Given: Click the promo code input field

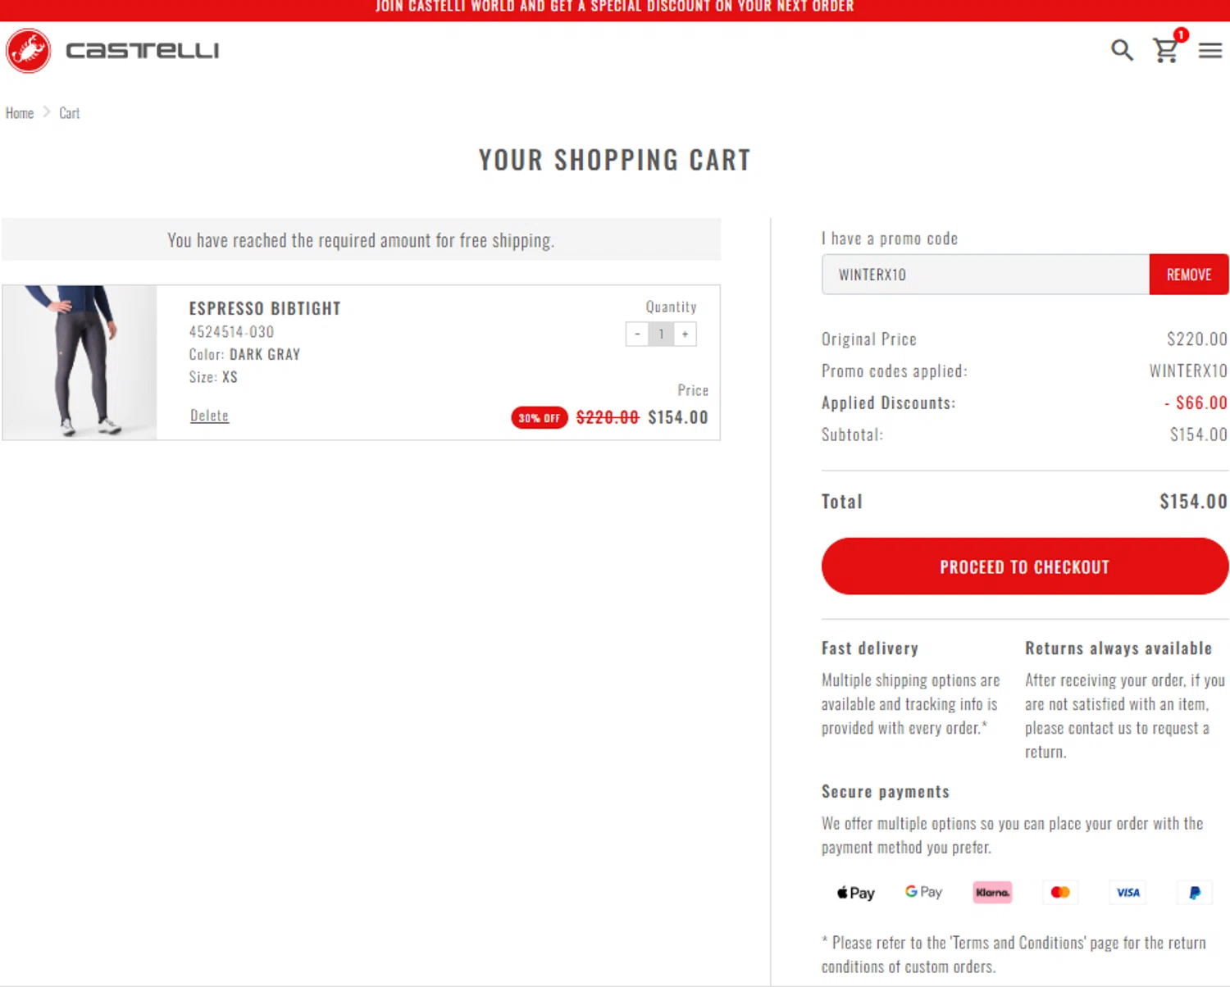Looking at the screenshot, I should pos(986,275).
